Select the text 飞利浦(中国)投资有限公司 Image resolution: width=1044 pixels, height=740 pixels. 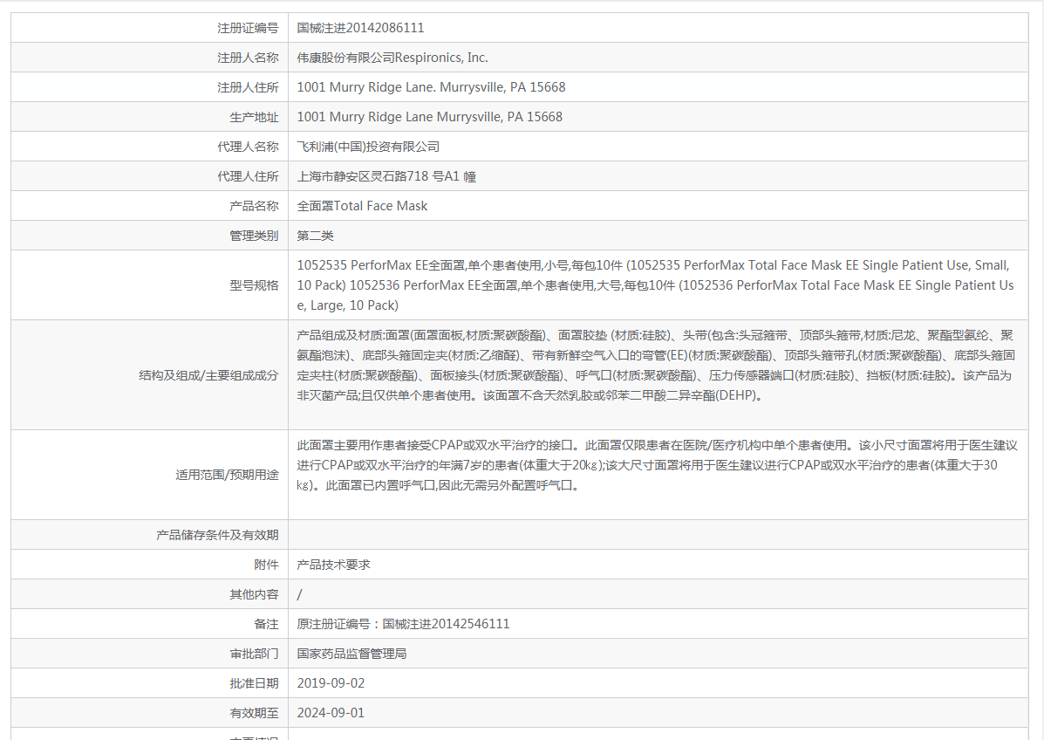point(368,147)
